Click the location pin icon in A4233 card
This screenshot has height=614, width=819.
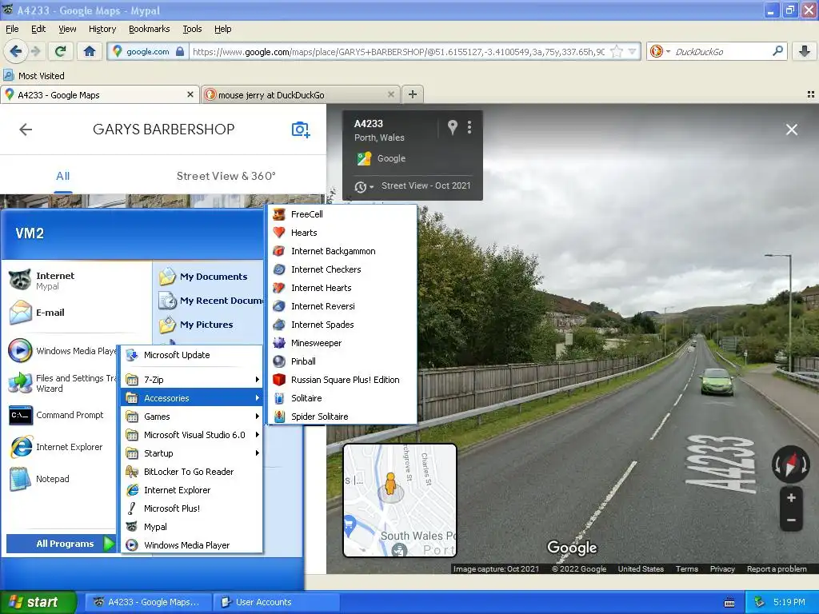pyautogui.click(x=453, y=127)
